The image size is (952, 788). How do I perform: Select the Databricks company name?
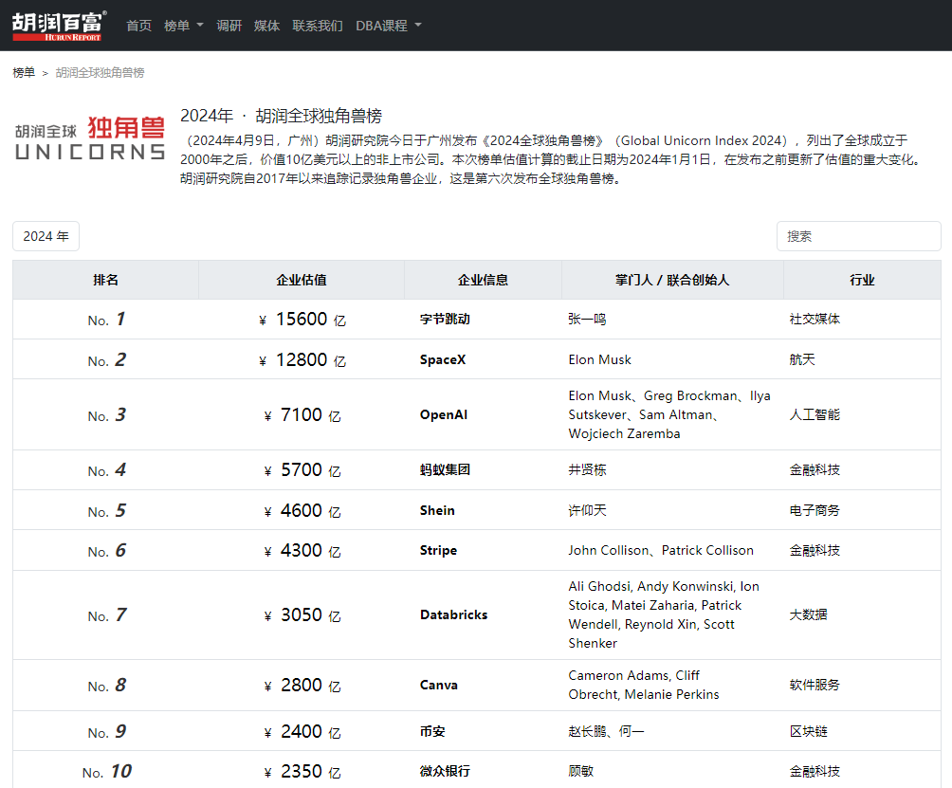coord(453,615)
